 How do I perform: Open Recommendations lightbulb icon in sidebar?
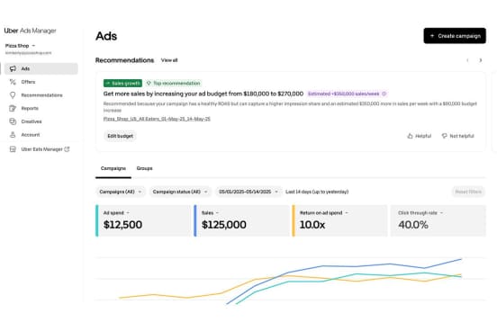tap(13, 95)
